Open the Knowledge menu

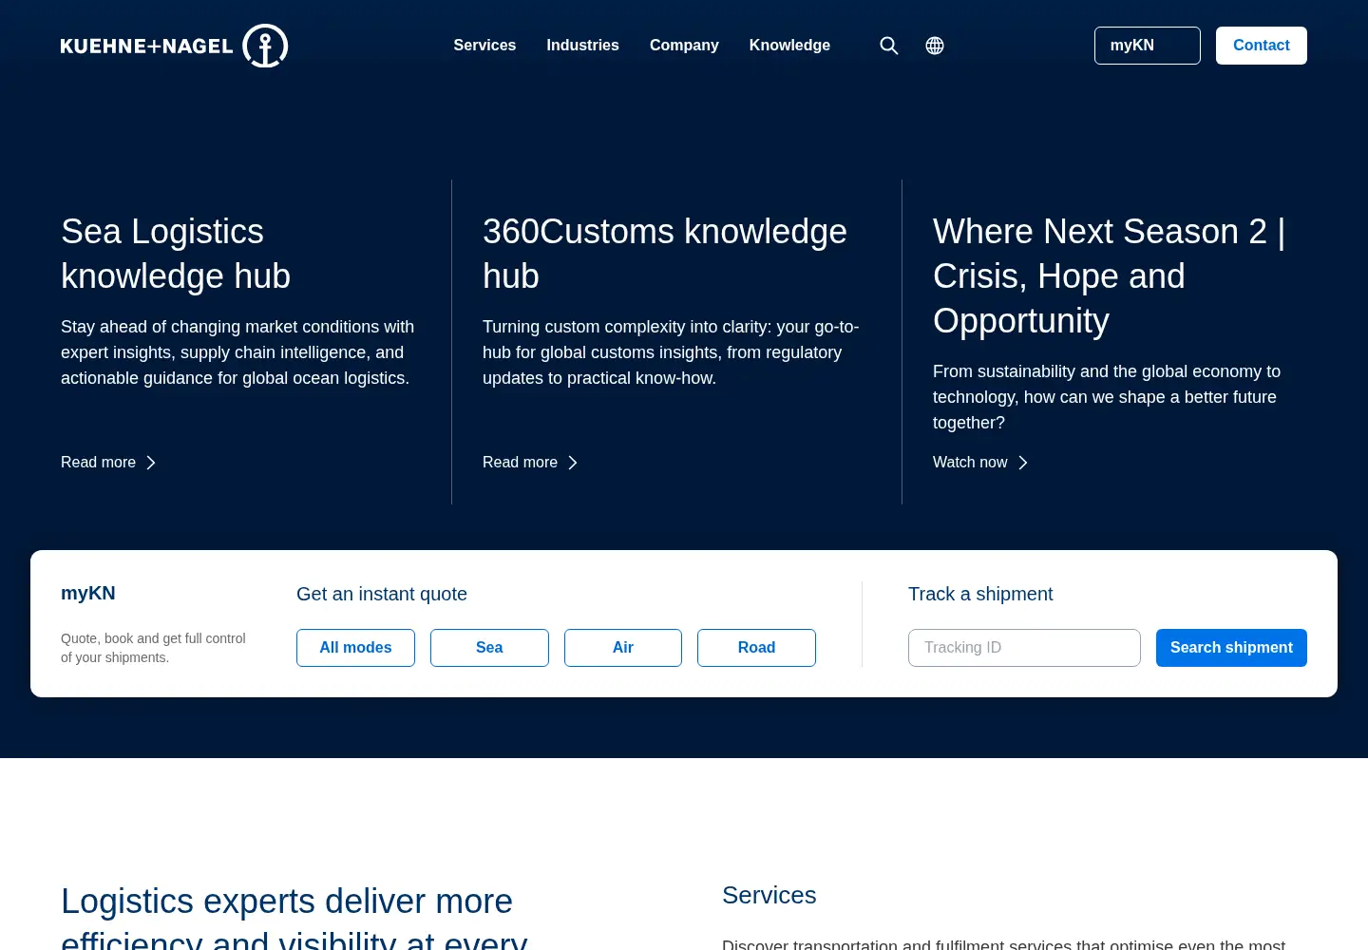(789, 46)
